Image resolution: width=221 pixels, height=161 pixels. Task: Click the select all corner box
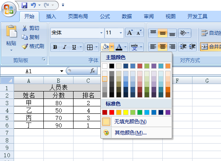coord(7,80)
